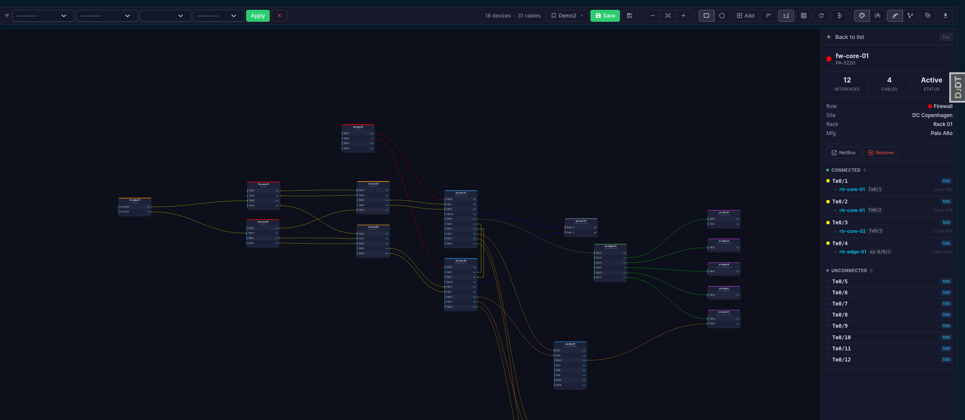Click the half-circle radial layout icon
Screen dimensions: 965x420
839,16
